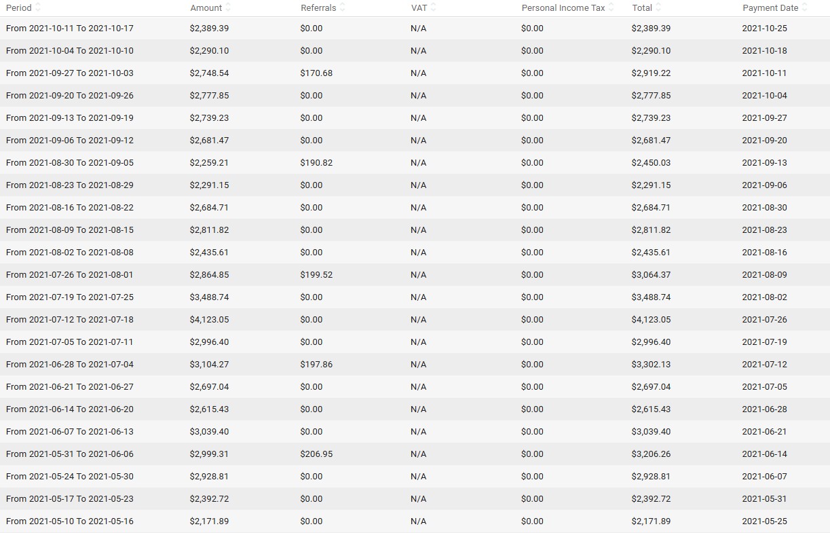This screenshot has height=533, width=830.
Task: Sort by Period column sort icon
Action: [38, 7]
